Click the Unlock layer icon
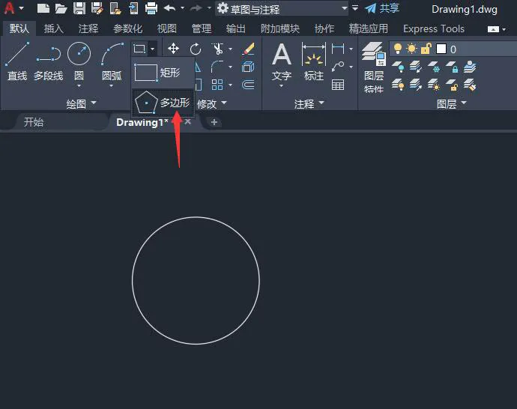Screen dimensions: 517x409 pyautogui.click(x=452, y=85)
